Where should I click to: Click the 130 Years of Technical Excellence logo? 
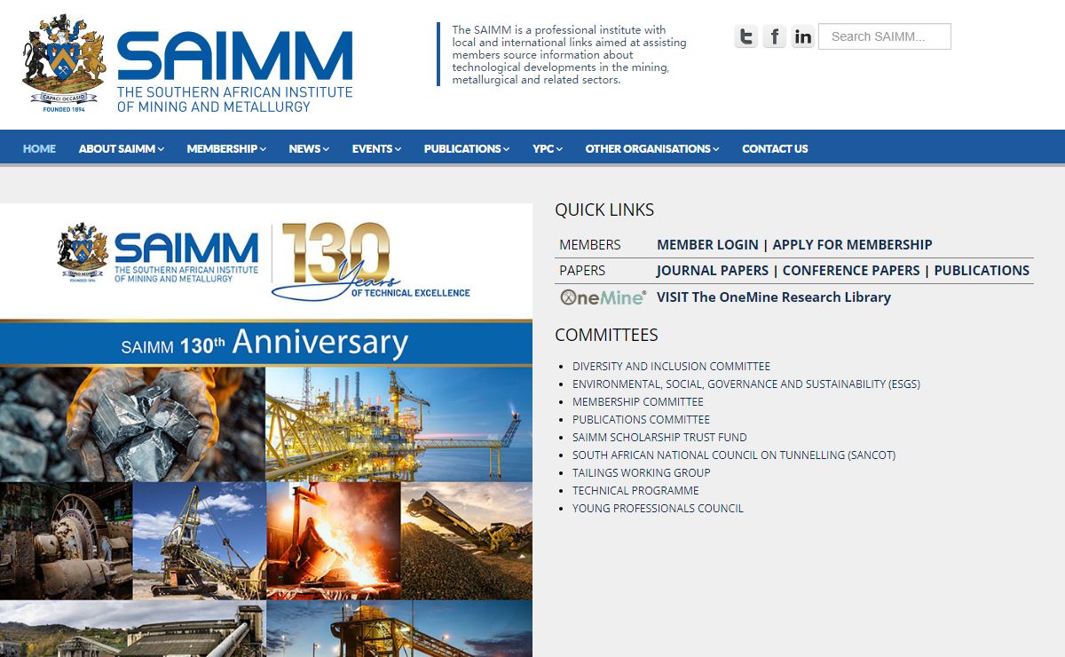pos(371,260)
